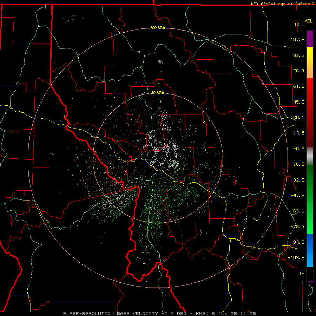
Task: Click the 76.7 legend value
Action: pos(299,71)
